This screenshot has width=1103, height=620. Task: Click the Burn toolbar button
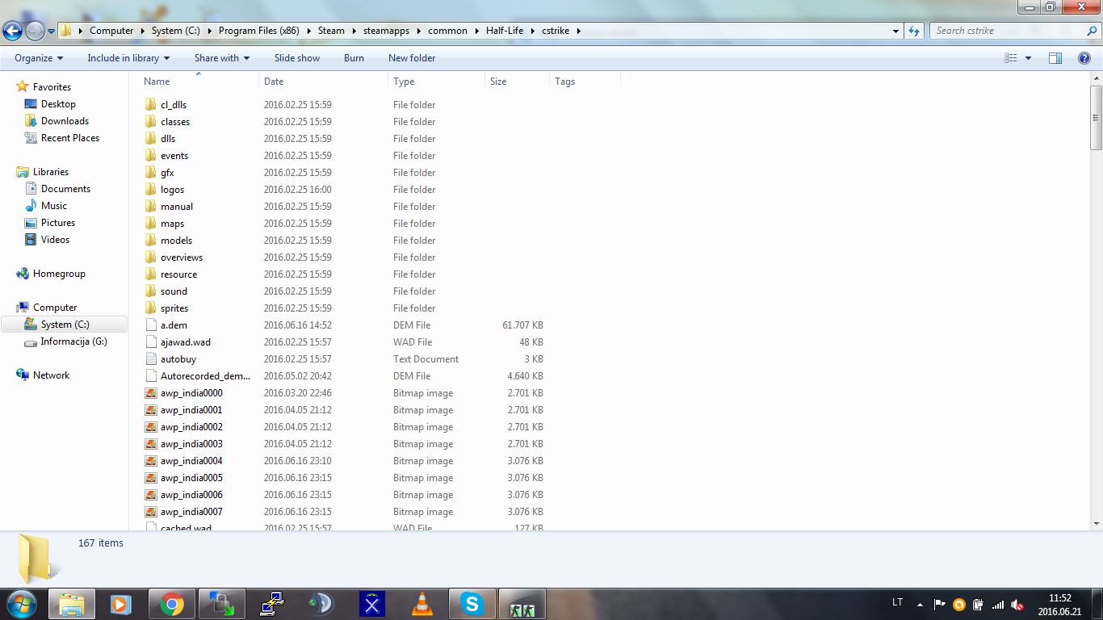(354, 58)
